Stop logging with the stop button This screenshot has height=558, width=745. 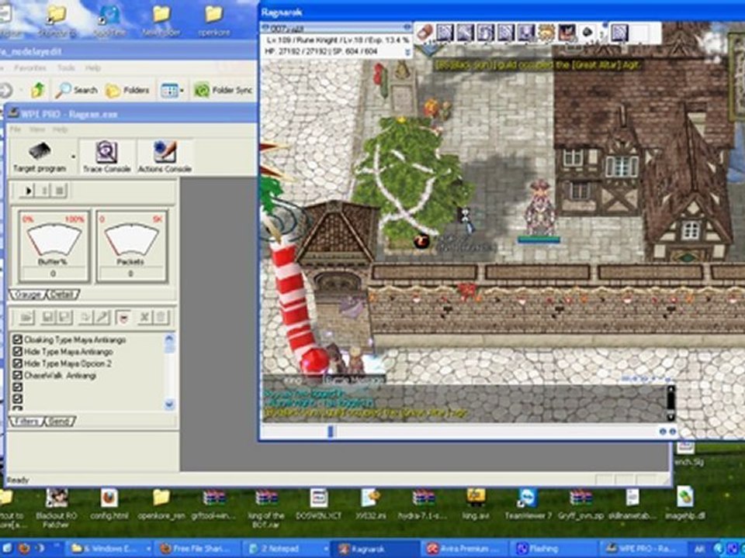click(60, 191)
